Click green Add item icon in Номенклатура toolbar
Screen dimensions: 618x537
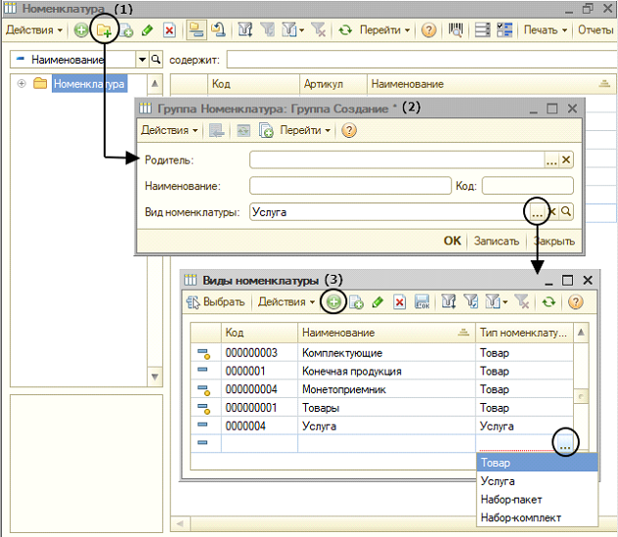(x=81, y=30)
